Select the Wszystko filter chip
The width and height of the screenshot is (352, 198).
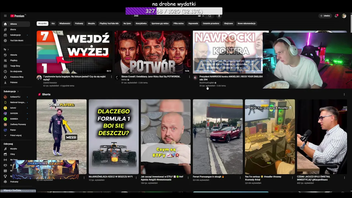(x=42, y=23)
